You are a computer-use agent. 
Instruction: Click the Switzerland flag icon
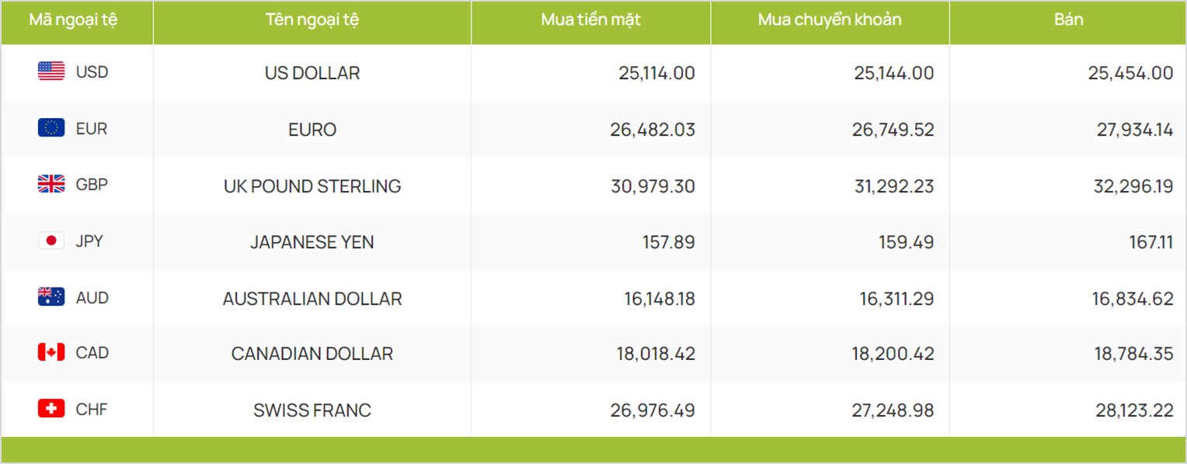[x=51, y=409]
